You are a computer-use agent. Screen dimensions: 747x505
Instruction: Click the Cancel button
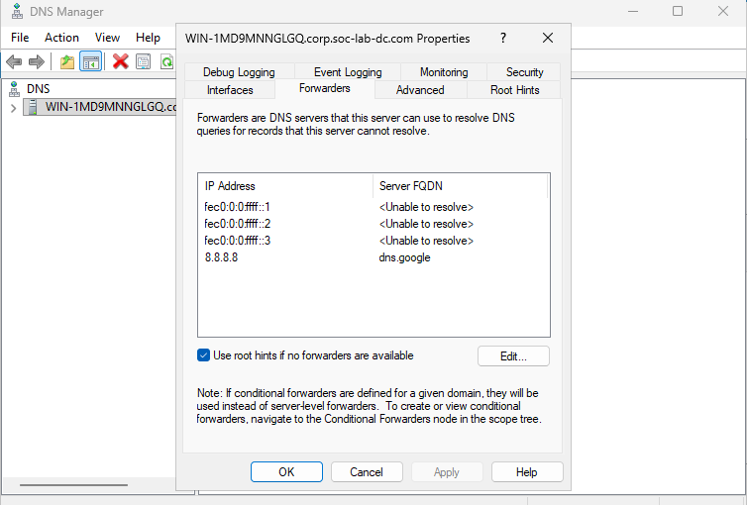click(367, 471)
